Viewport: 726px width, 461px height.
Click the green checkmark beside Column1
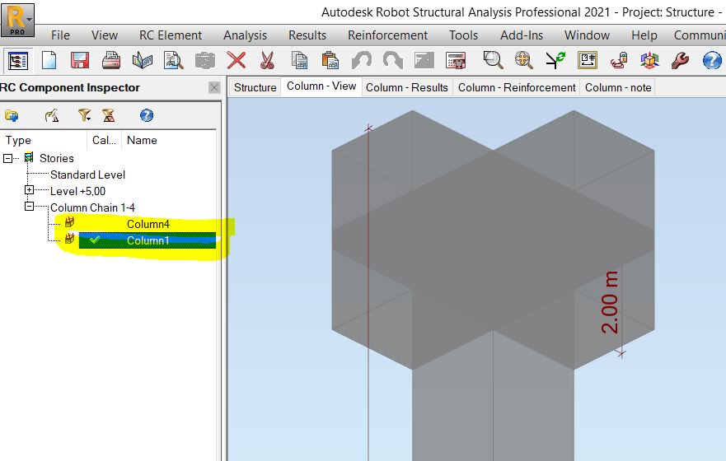95,240
